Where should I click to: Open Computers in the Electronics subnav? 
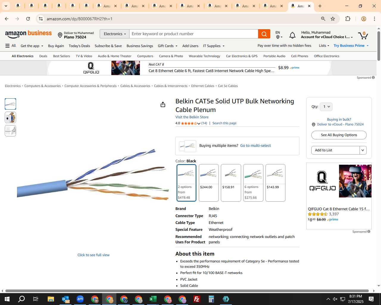coord(145,56)
